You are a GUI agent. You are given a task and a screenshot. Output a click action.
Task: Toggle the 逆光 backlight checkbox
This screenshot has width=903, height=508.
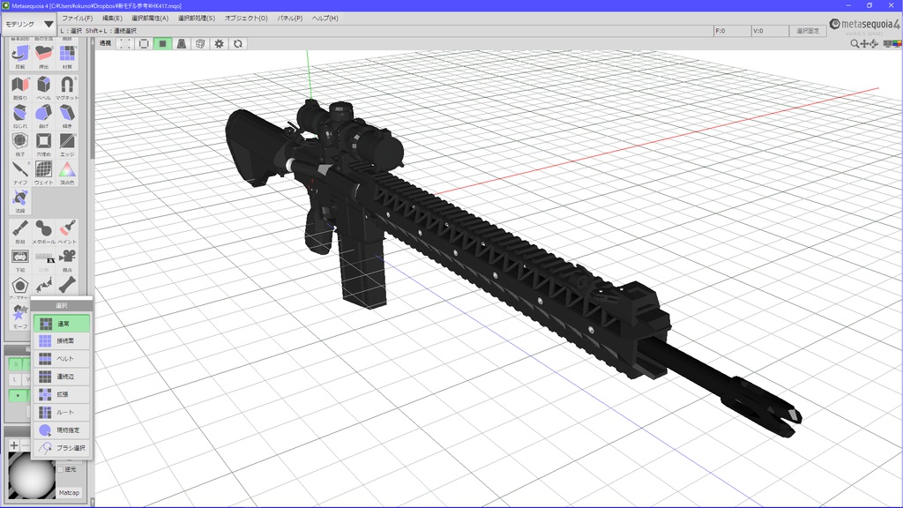click(x=61, y=469)
